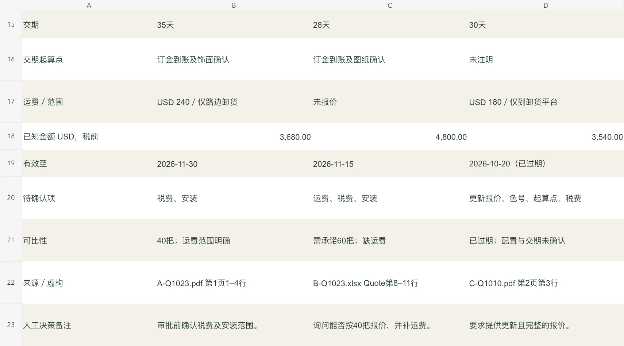
Task: Click cell with '30天'
Action: point(546,24)
